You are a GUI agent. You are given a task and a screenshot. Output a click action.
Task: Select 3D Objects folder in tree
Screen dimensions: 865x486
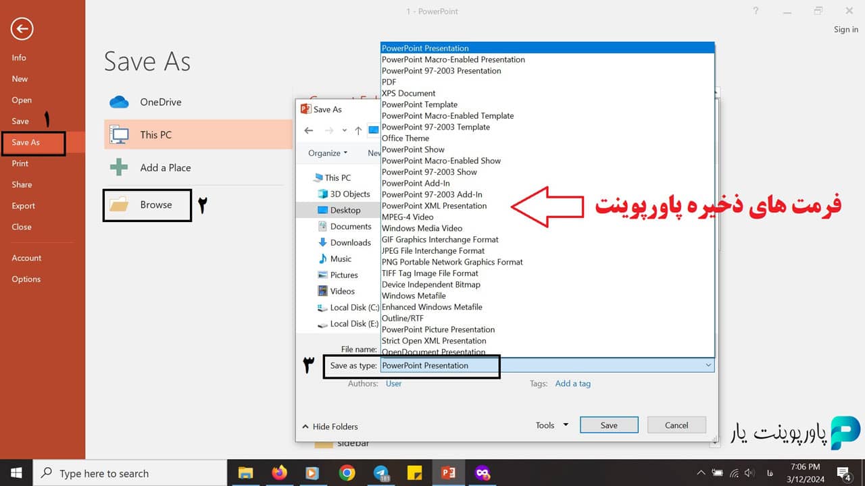point(344,194)
